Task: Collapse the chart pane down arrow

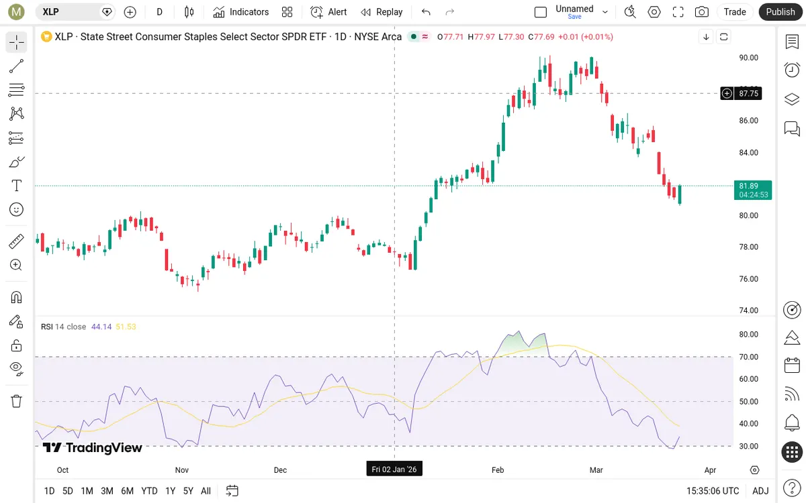Action: click(706, 37)
